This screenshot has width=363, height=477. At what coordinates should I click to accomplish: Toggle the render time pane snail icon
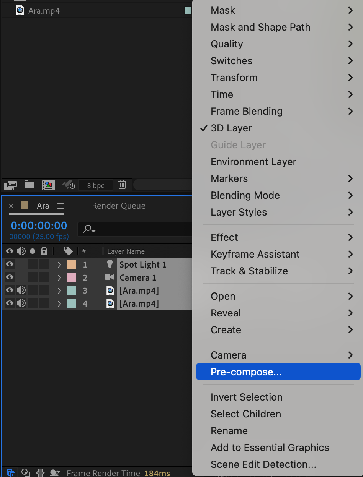coord(55,473)
